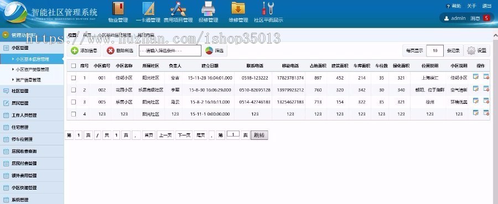The height and width of the screenshot is (204, 498).
Task: Click the red message count badge
Action: pos(486,18)
